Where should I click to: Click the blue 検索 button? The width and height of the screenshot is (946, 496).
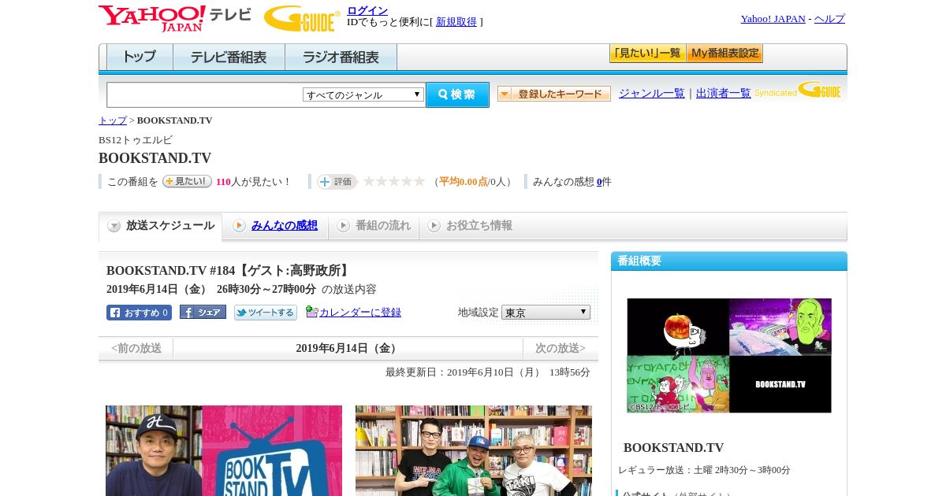click(457, 94)
